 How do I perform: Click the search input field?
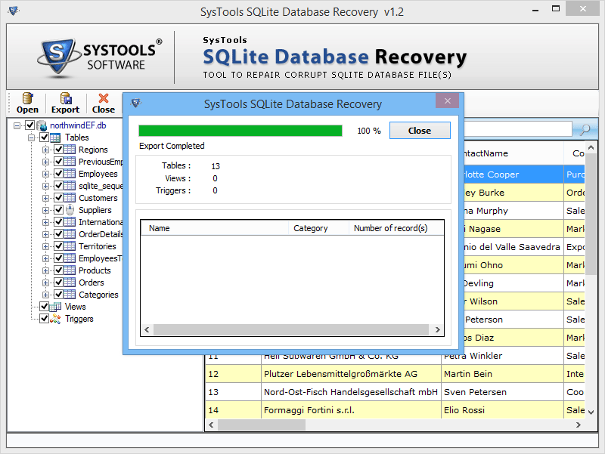point(518,129)
